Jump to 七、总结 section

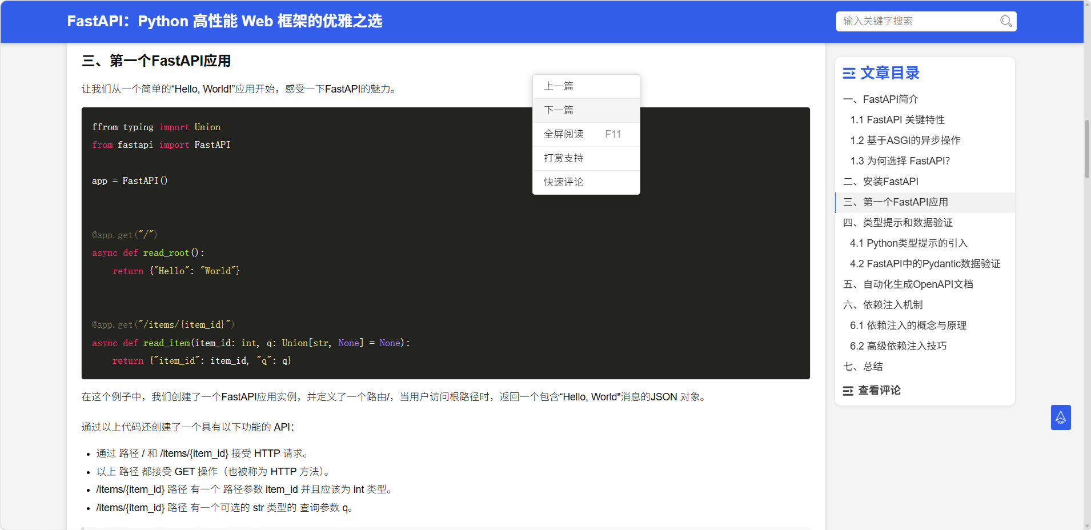click(x=863, y=367)
